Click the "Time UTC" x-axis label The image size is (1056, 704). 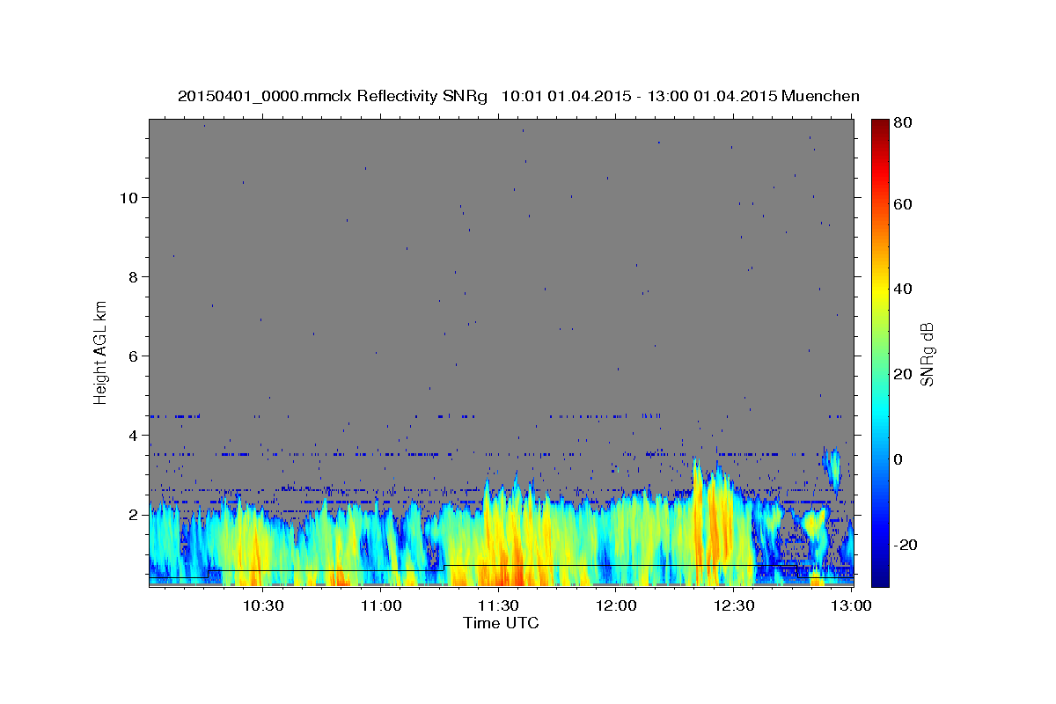pos(501,623)
